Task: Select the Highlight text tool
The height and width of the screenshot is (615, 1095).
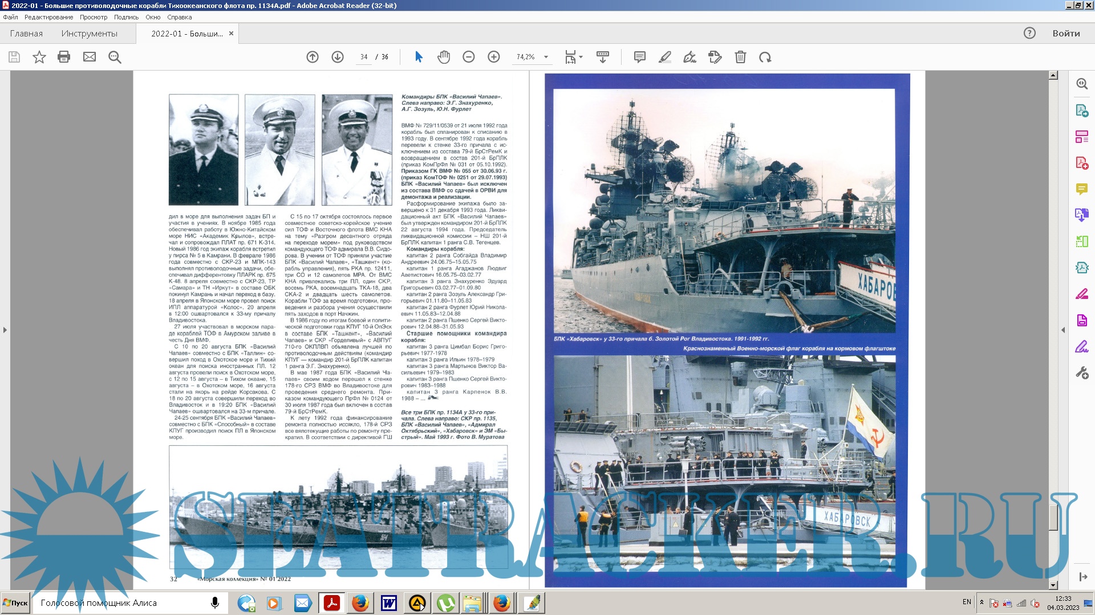Action: coord(665,57)
